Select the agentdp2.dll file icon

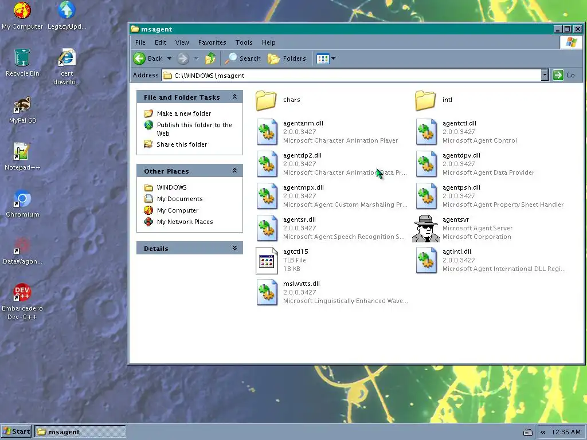(x=267, y=164)
